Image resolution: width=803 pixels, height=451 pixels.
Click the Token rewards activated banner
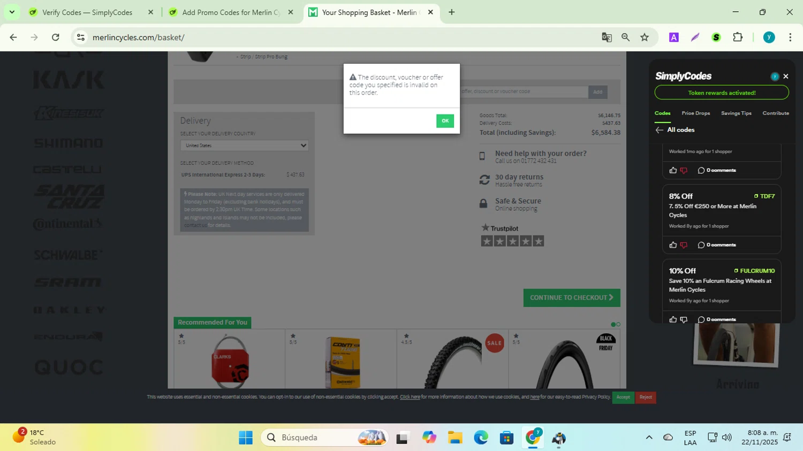[x=722, y=93]
